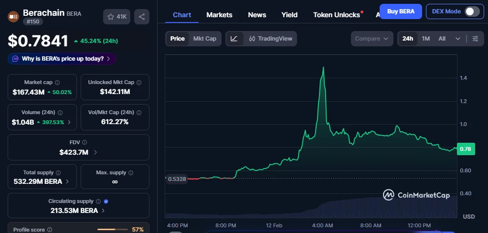Click the $0.7841 price value

pos(38,41)
